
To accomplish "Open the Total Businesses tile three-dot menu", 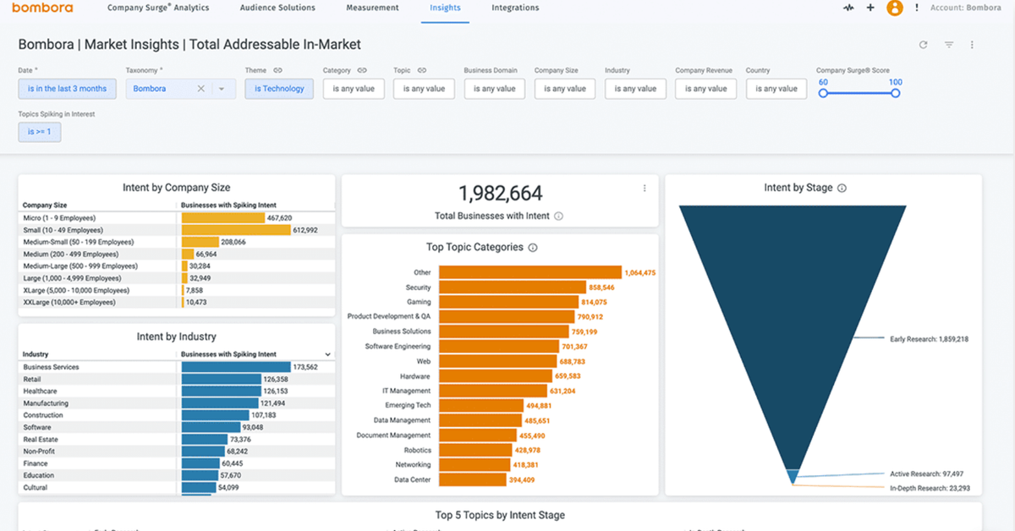I will pyautogui.click(x=645, y=189).
